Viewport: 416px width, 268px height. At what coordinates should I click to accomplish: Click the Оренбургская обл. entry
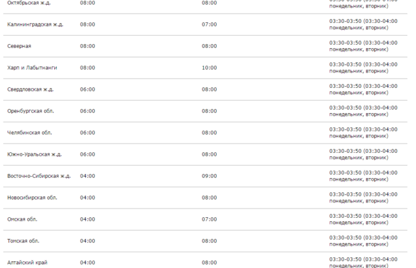30,111
